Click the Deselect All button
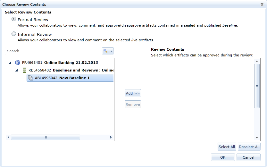267x167 pixels. 249,147
